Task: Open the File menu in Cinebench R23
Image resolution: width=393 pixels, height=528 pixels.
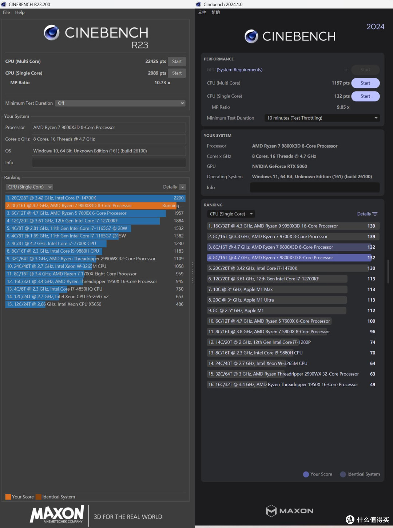Action: [7, 12]
